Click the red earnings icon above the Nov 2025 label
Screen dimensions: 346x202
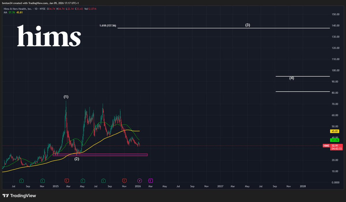tap(124, 181)
